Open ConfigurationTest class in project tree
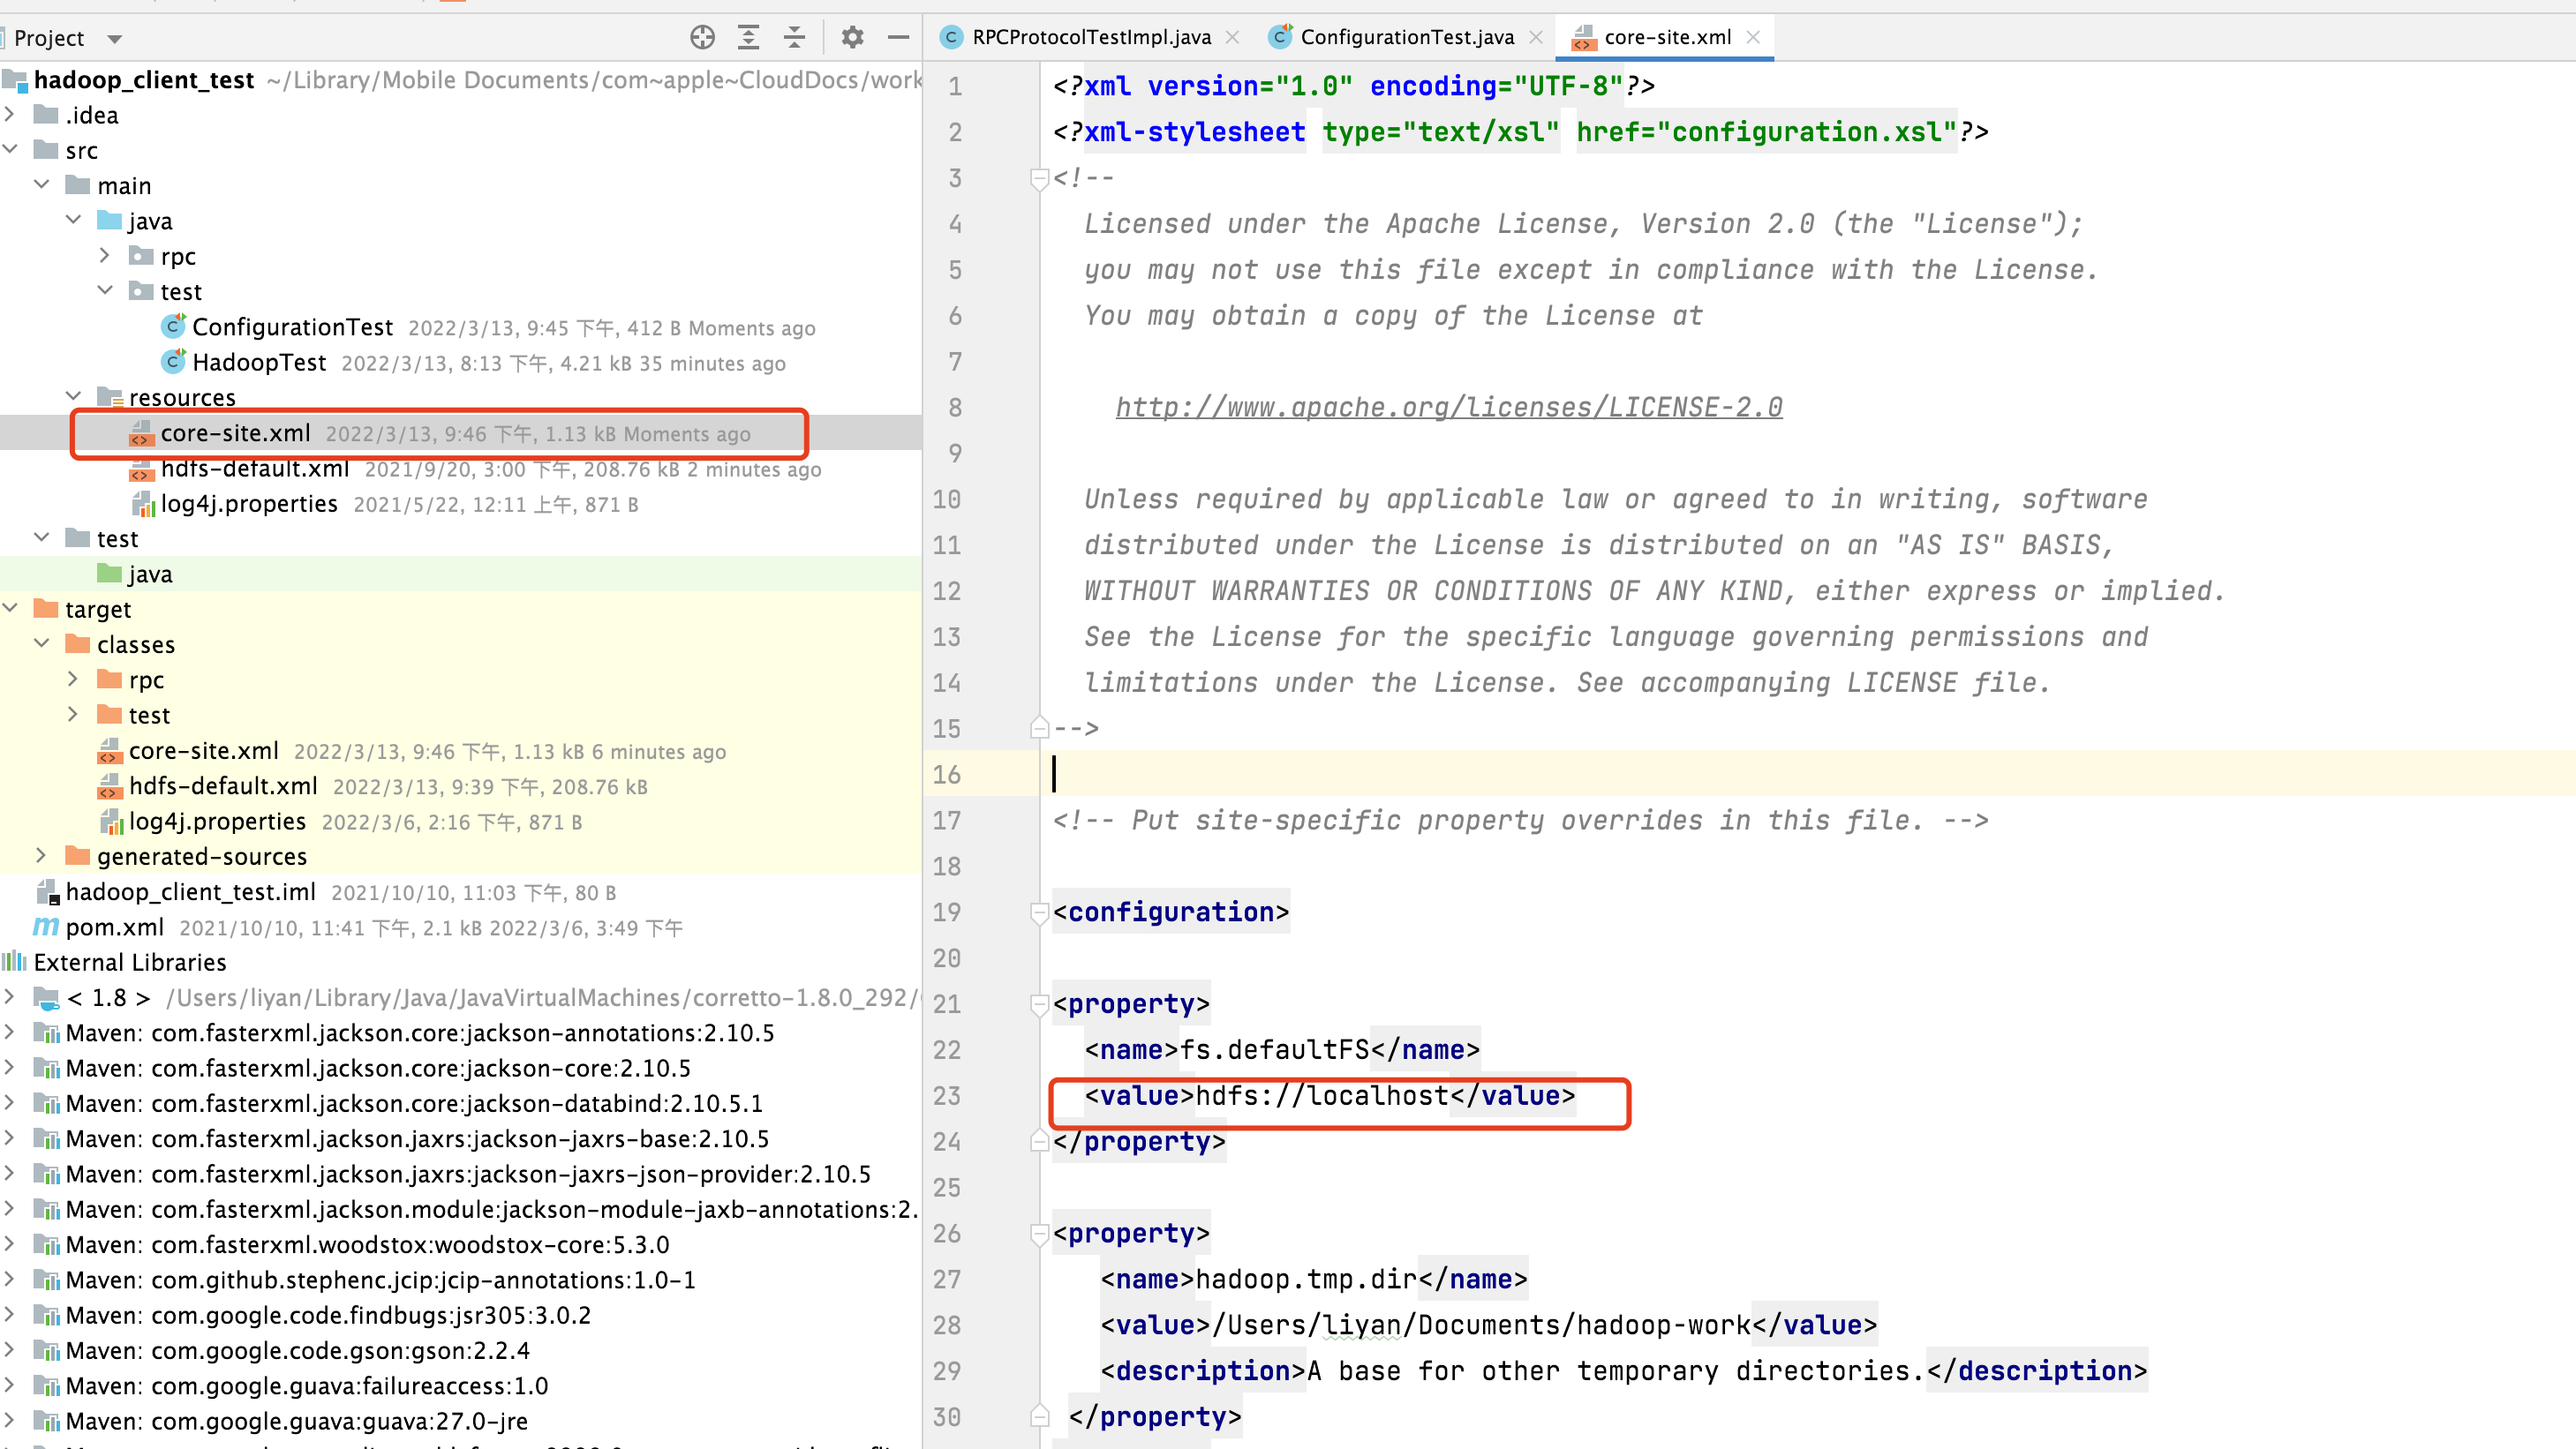The height and width of the screenshot is (1449, 2576). point(292,327)
